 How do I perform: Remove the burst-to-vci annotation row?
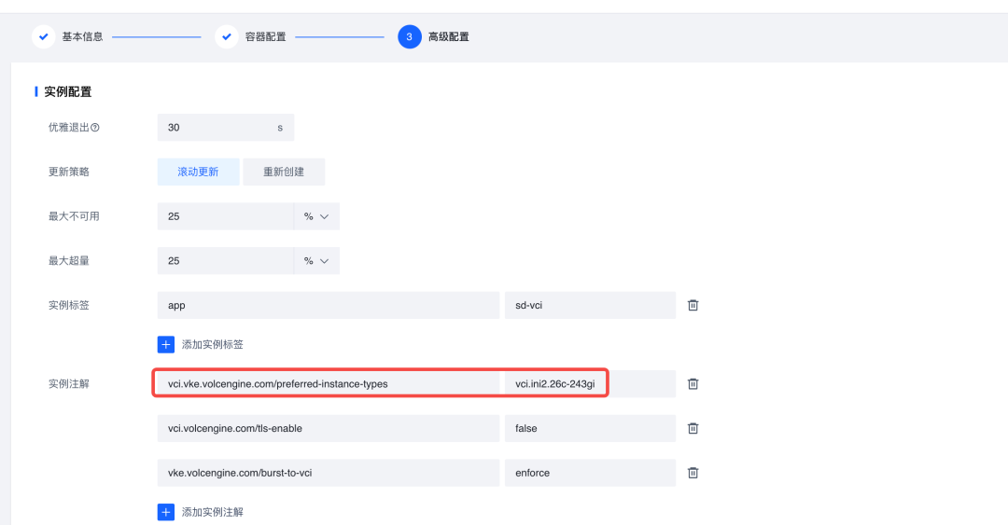pos(693,473)
